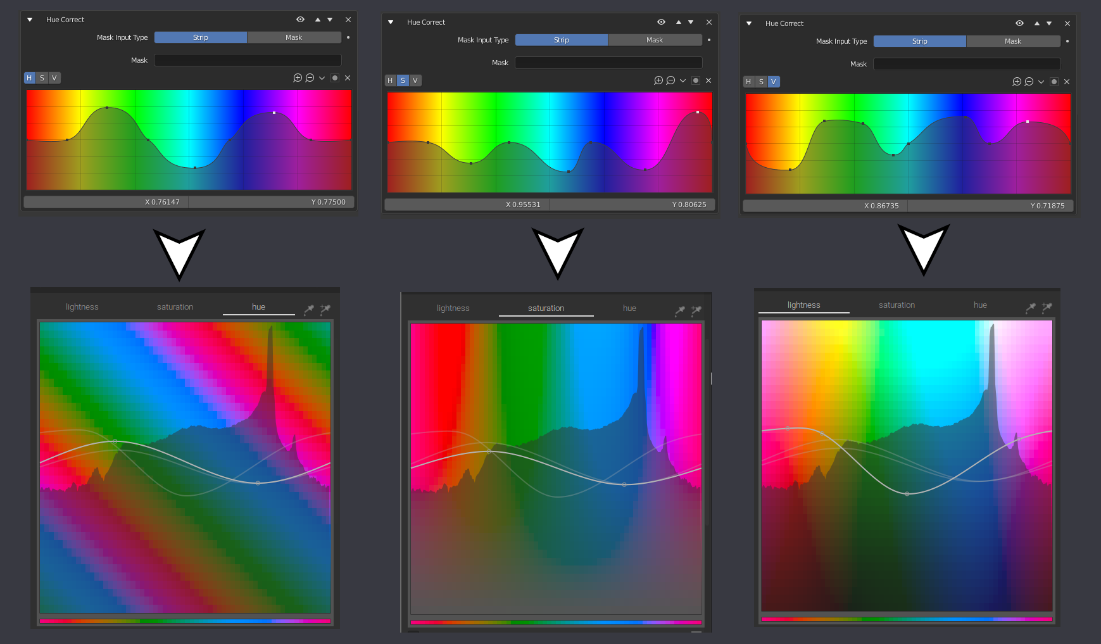Move modifier up in X 0.86735 panel

point(1037,23)
